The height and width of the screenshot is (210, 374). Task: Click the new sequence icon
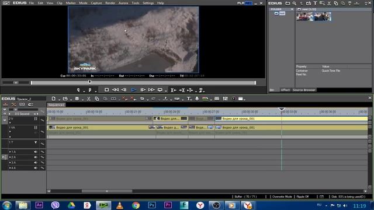53,99
